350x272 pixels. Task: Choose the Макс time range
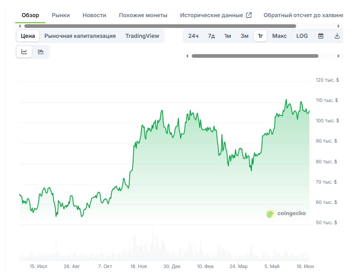tap(279, 36)
